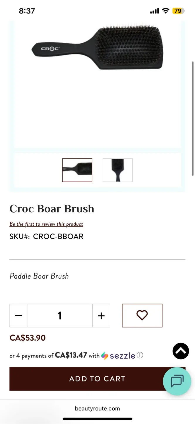Tap the cellular signal bars
The width and height of the screenshot is (195, 424).
click(x=154, y=11)
